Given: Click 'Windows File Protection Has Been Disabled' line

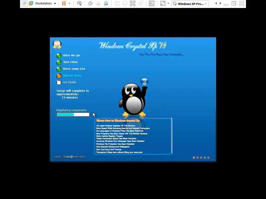Looking at the screenshot, I should tap(115, 144).
